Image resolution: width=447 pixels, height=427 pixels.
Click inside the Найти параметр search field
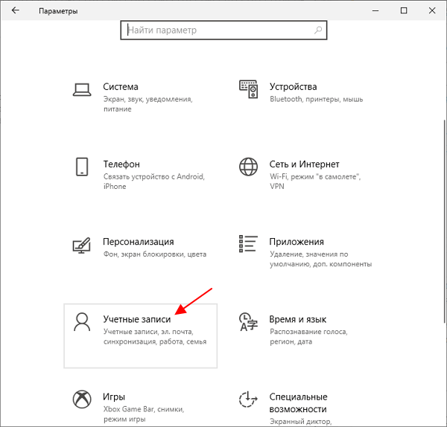coord(223,30)
